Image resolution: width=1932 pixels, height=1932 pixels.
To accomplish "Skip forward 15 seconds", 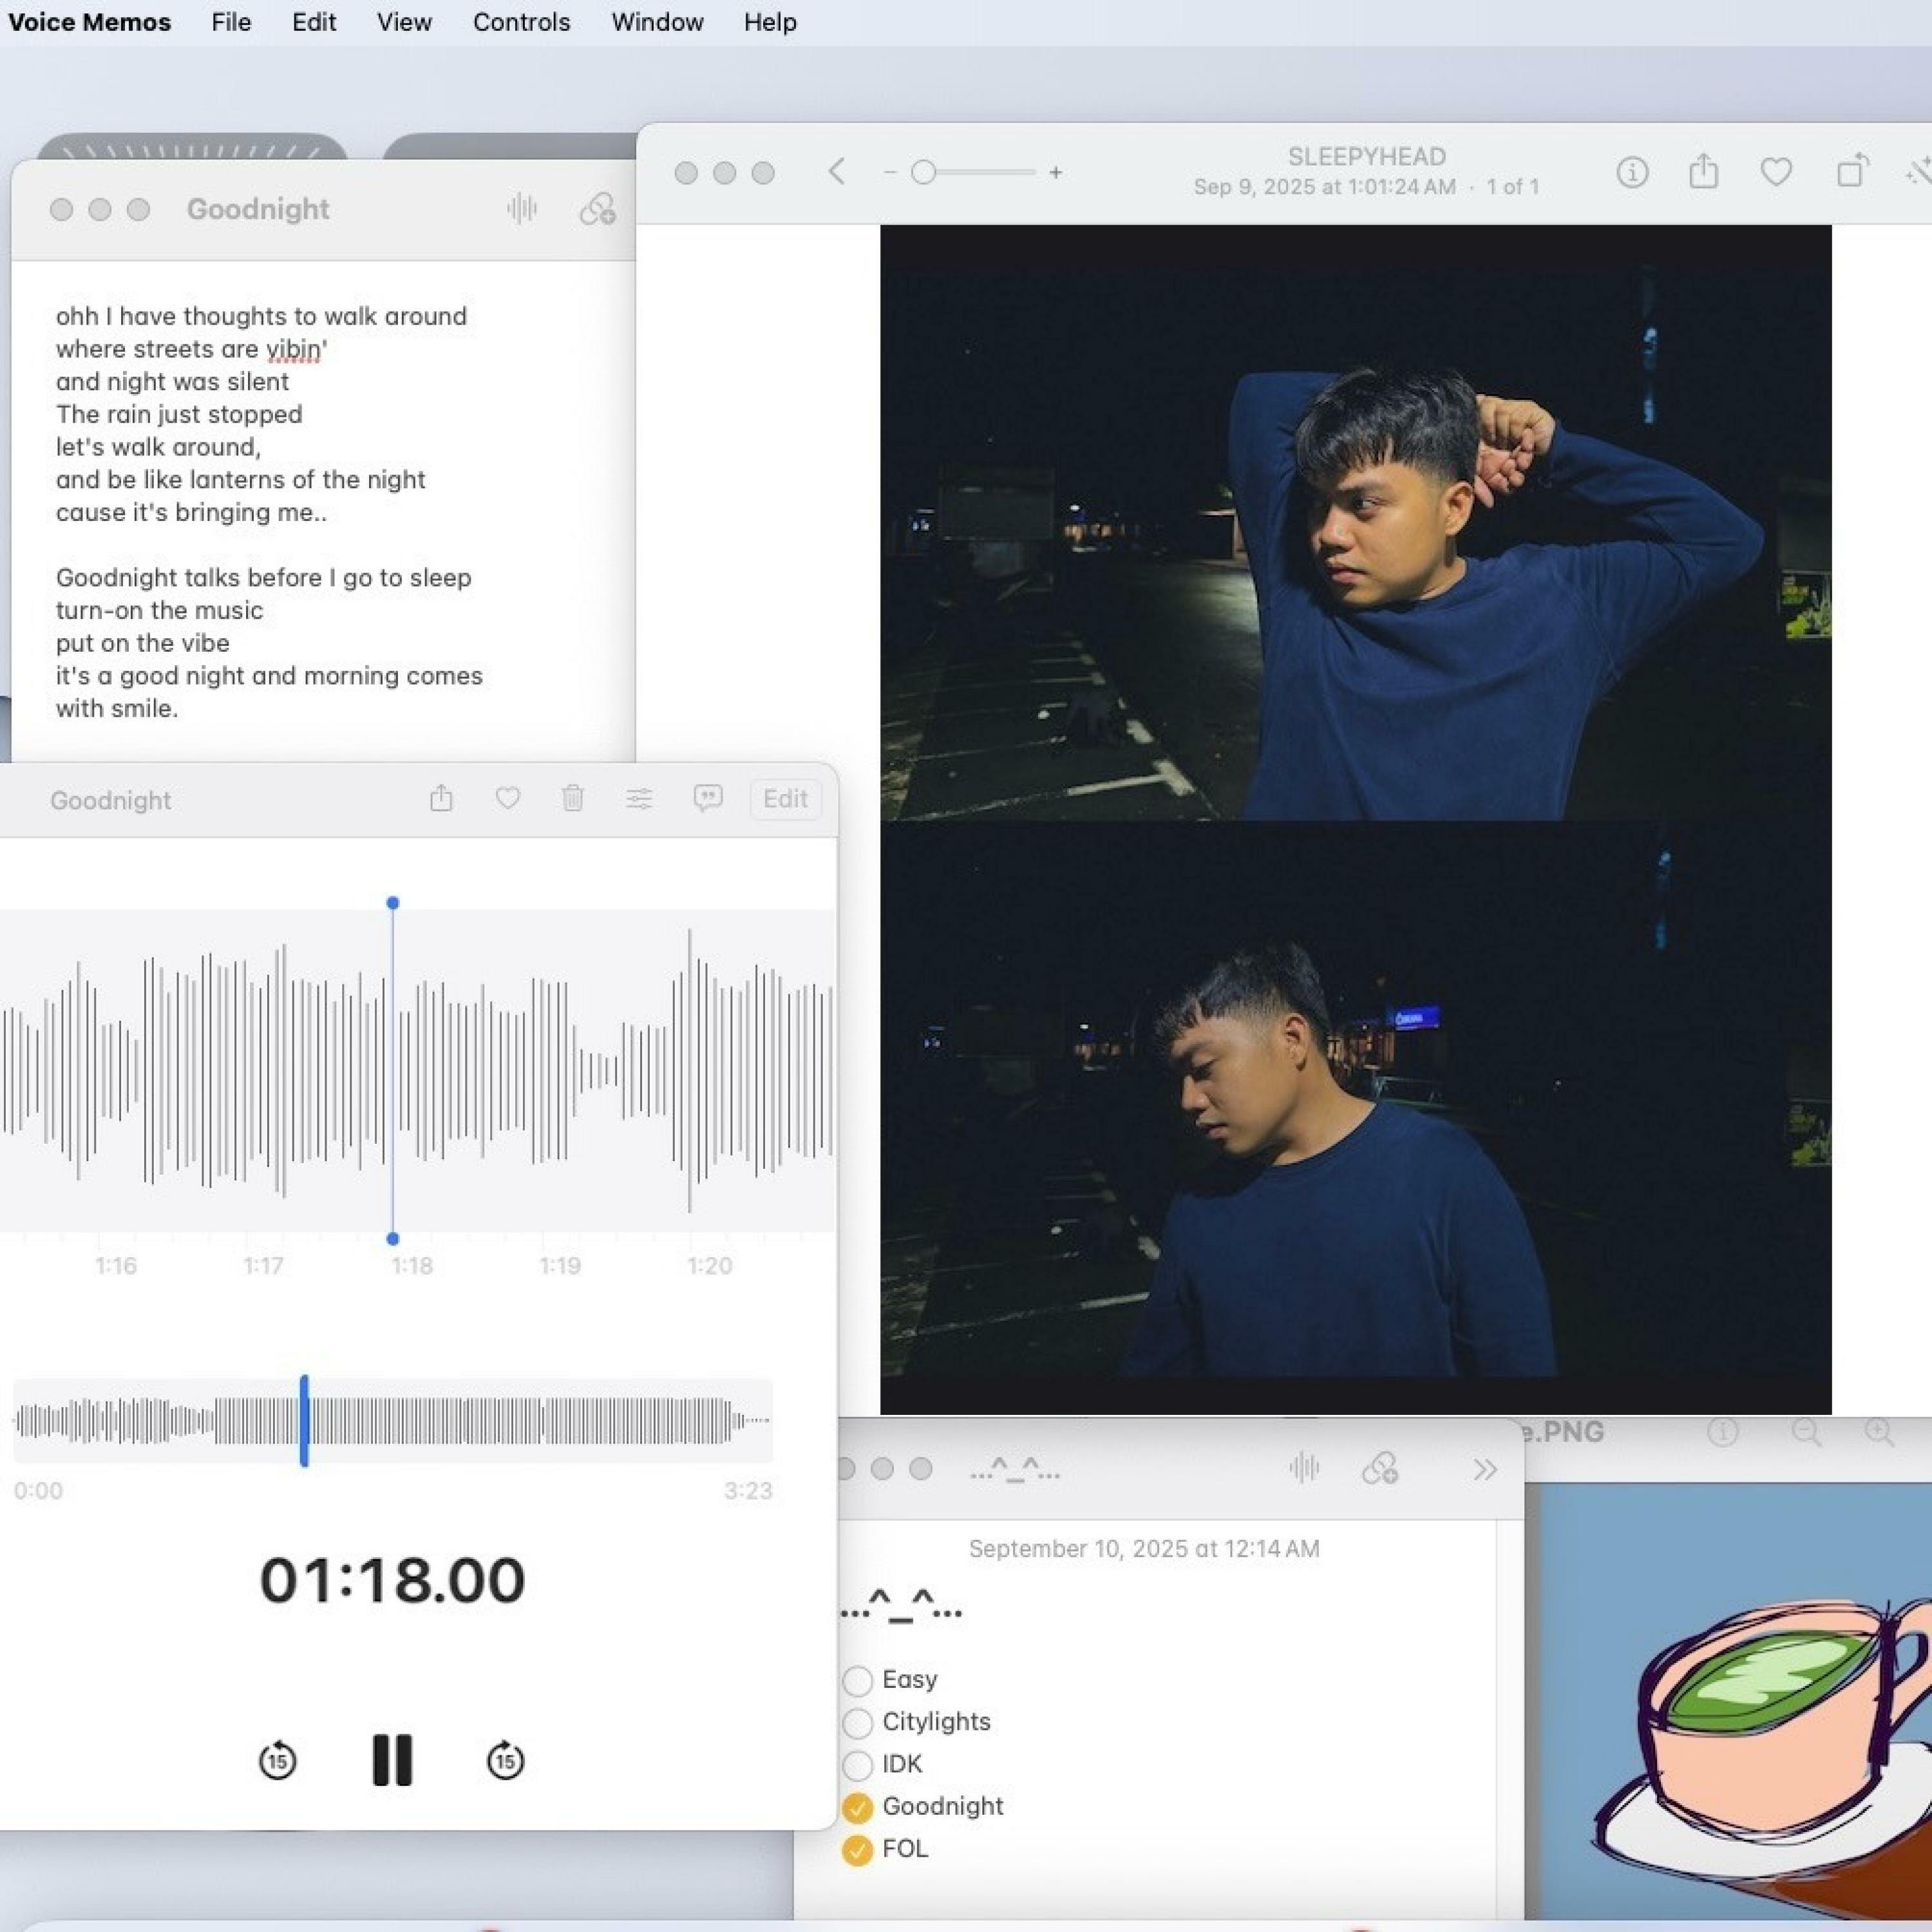I will point(505,1761).
